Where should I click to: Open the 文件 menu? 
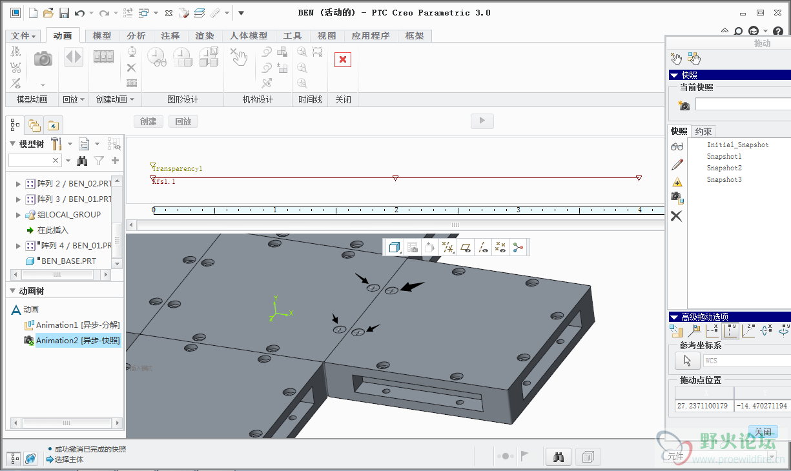24,36
